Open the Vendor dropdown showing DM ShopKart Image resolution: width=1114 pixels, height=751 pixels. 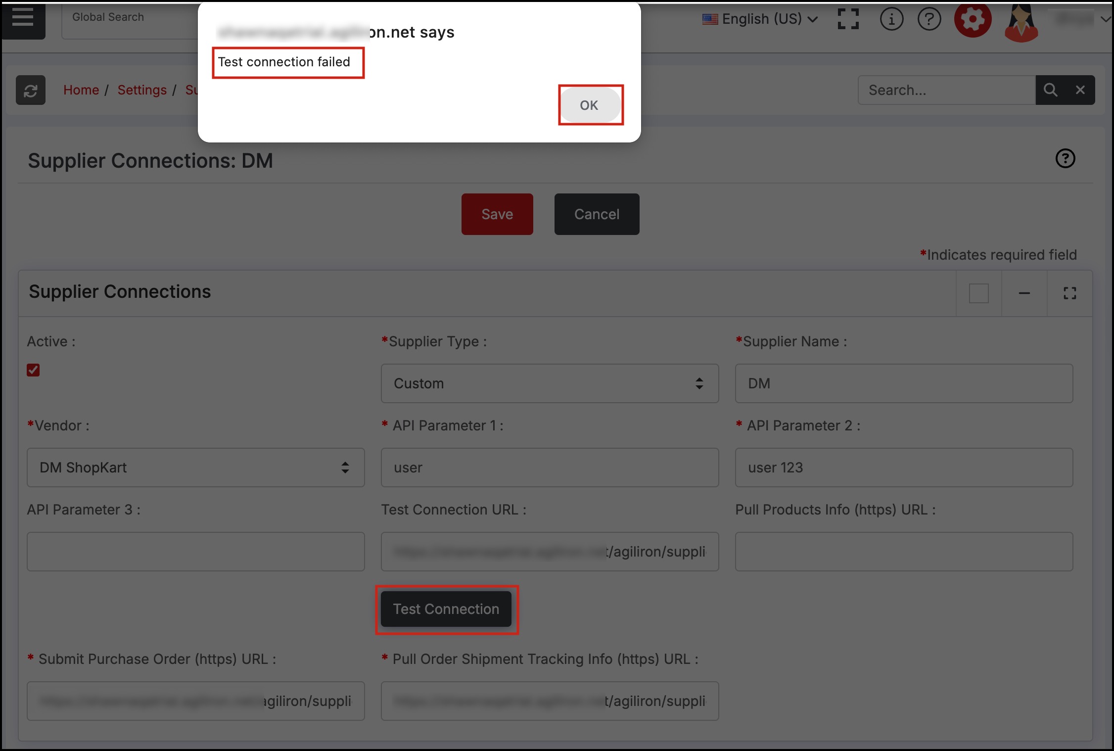click(195, 468)
